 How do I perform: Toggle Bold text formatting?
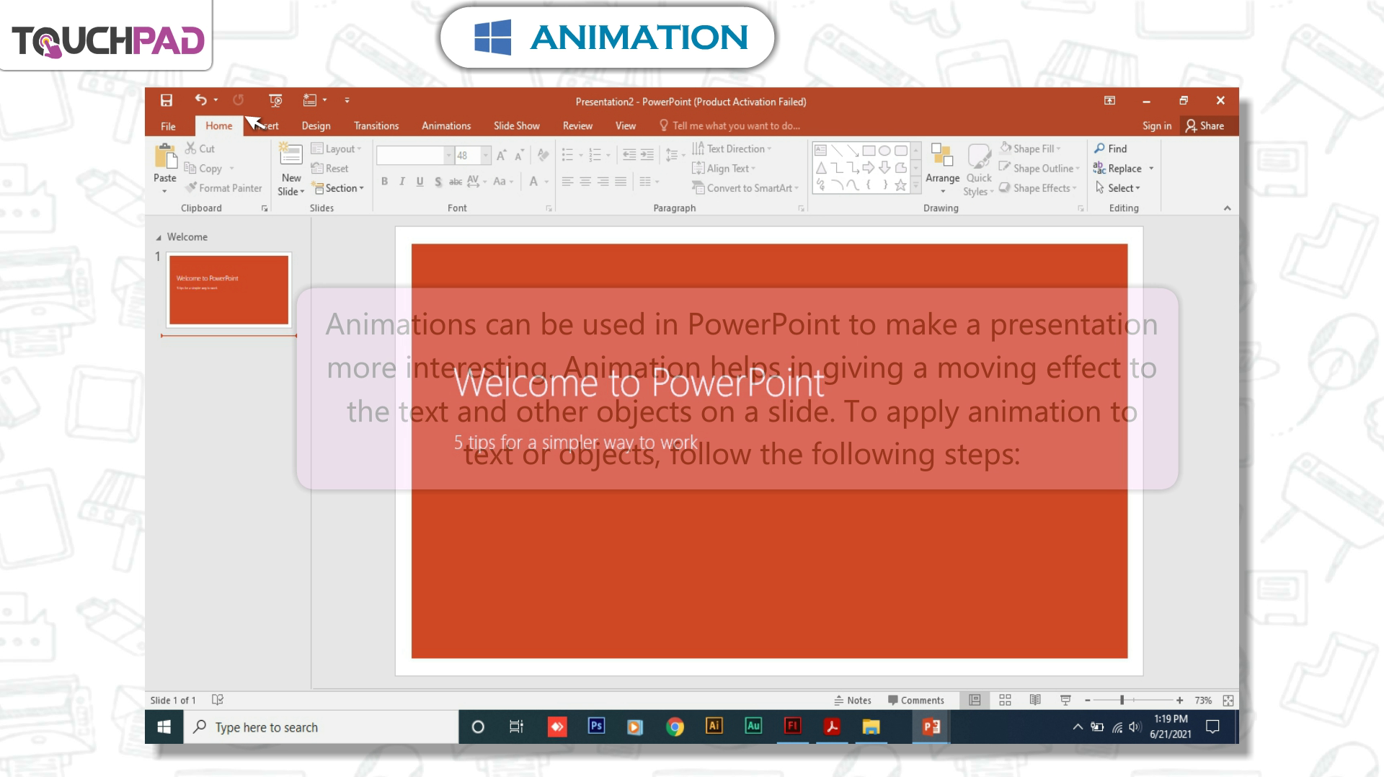tap(384, 182)
